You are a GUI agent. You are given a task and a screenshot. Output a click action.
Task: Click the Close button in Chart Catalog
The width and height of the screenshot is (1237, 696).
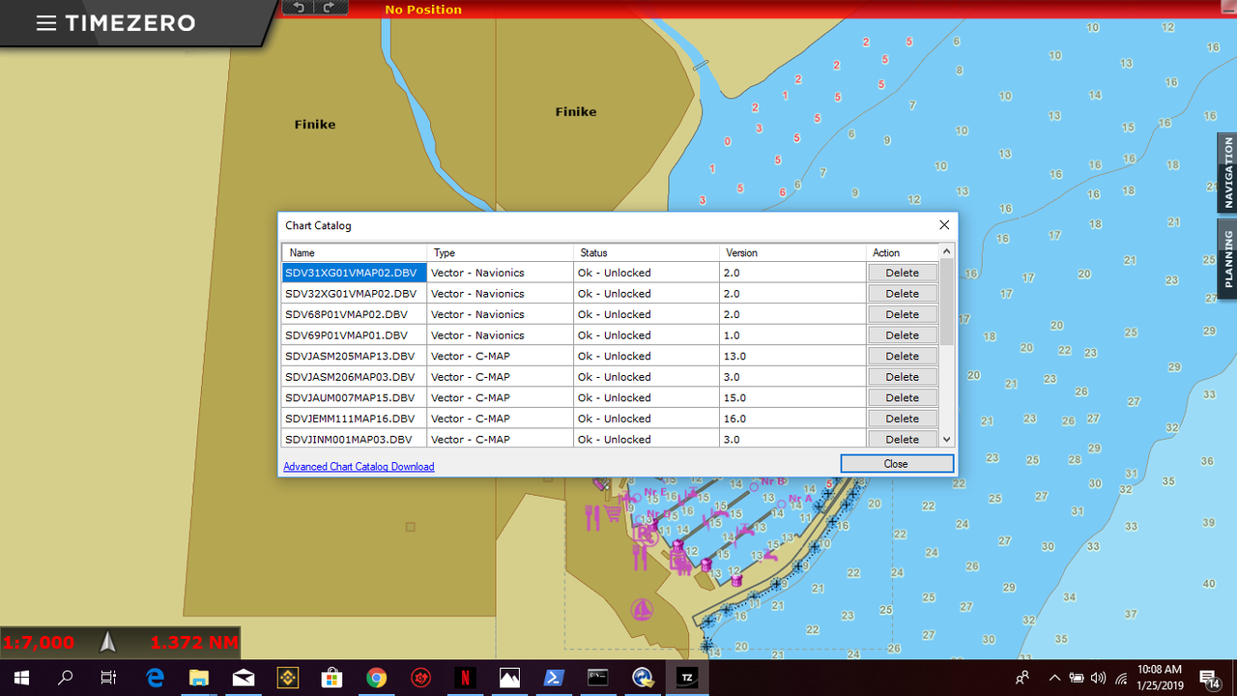pos(897,464)
